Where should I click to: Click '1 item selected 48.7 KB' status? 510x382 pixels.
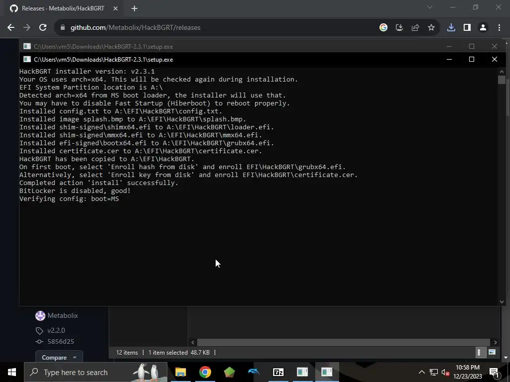click(179, 353)
